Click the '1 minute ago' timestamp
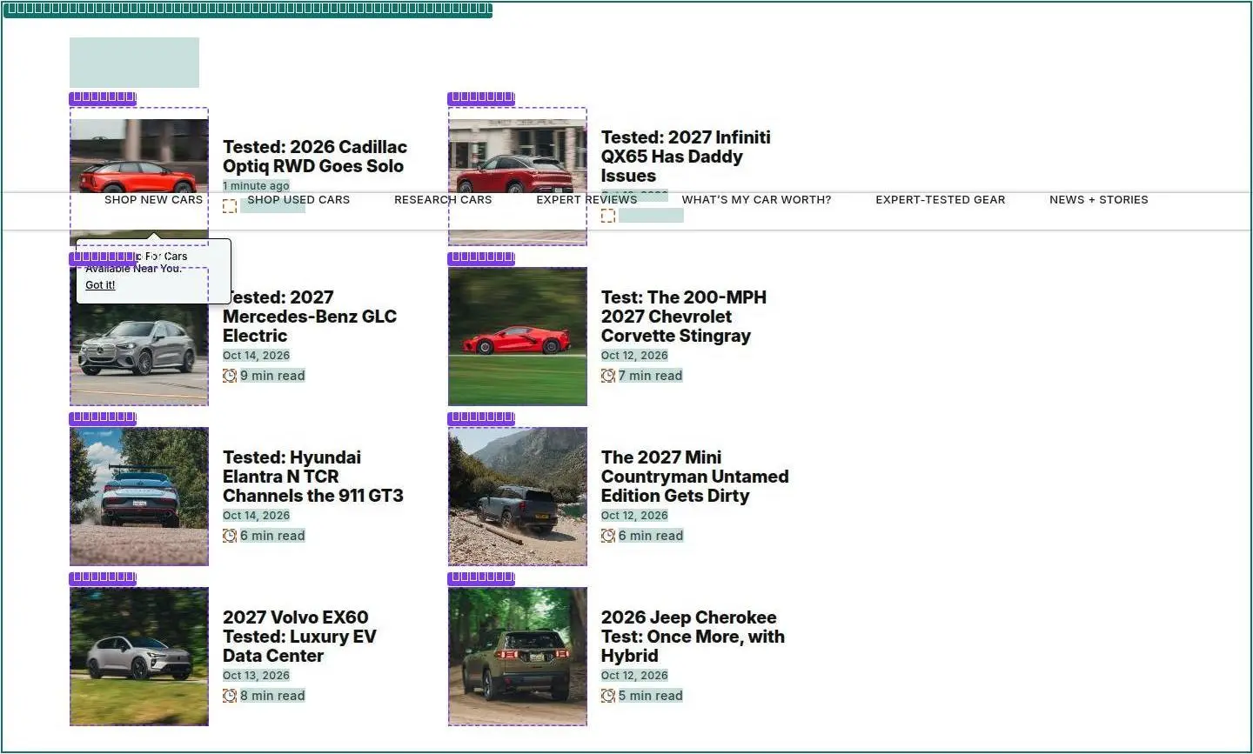1253x754 pixels. [x=256, y=186]
